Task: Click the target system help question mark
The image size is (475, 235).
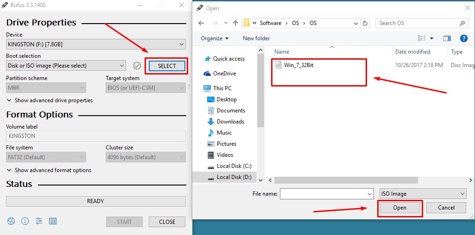Action: pos(189,87)
